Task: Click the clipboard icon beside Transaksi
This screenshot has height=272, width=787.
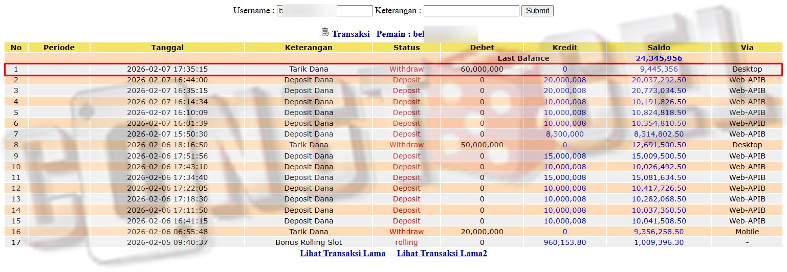Action: pyautogui.click(x=325, y=32)
